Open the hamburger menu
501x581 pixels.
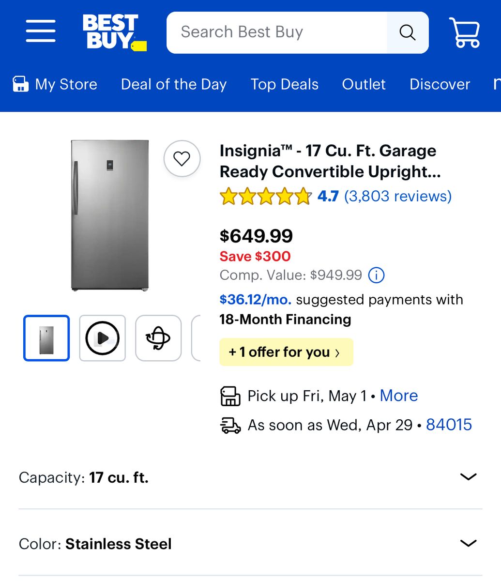41,31
